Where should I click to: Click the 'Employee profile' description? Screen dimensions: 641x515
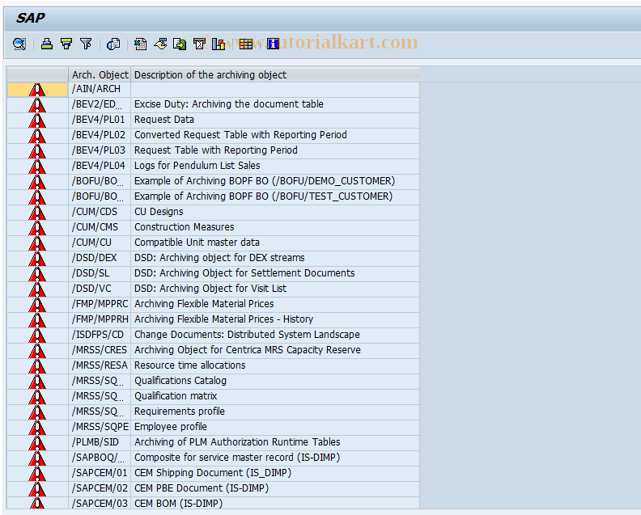[x=171, y=427]
